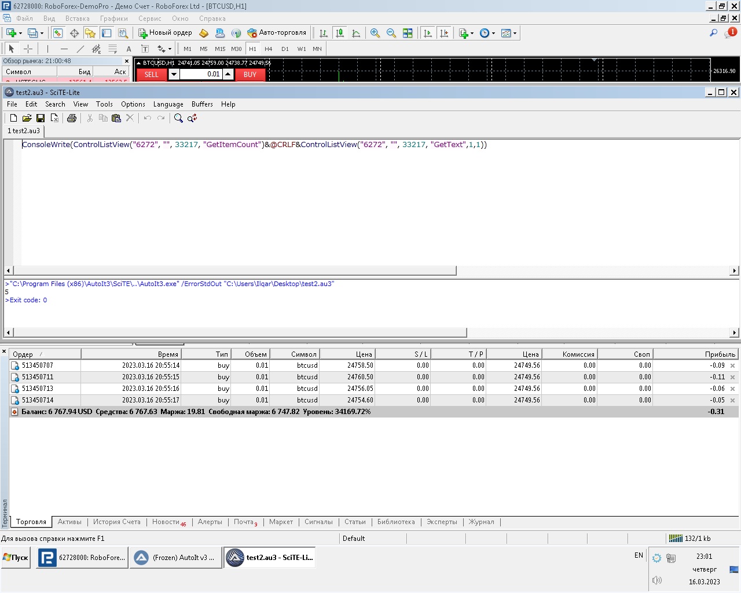The height and width of the screenshot is (593, 741).
Task: Switch chart to M15 timeframe
Action: 220,49
